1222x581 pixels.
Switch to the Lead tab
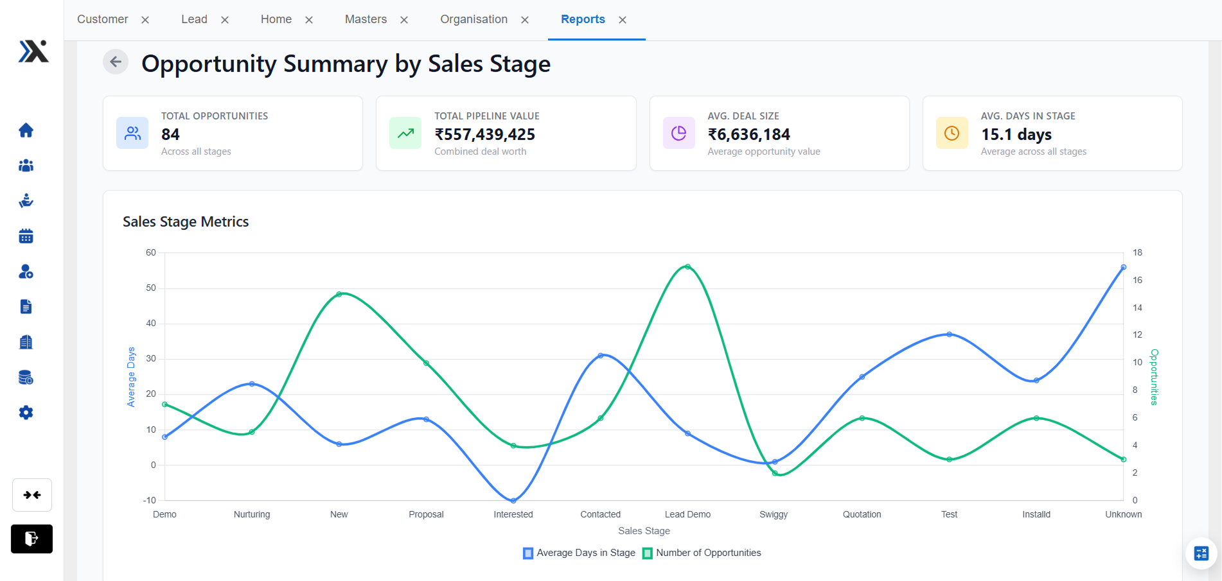[194, 19]
